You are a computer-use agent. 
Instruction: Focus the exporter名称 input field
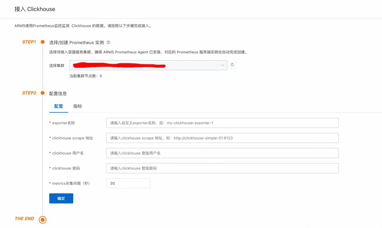(222, 123)
